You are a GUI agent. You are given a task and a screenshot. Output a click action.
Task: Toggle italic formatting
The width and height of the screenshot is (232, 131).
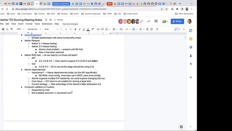click(79, 29)
